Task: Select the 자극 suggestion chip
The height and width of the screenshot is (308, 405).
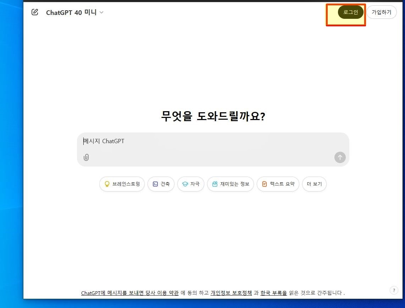Action: 190,184
